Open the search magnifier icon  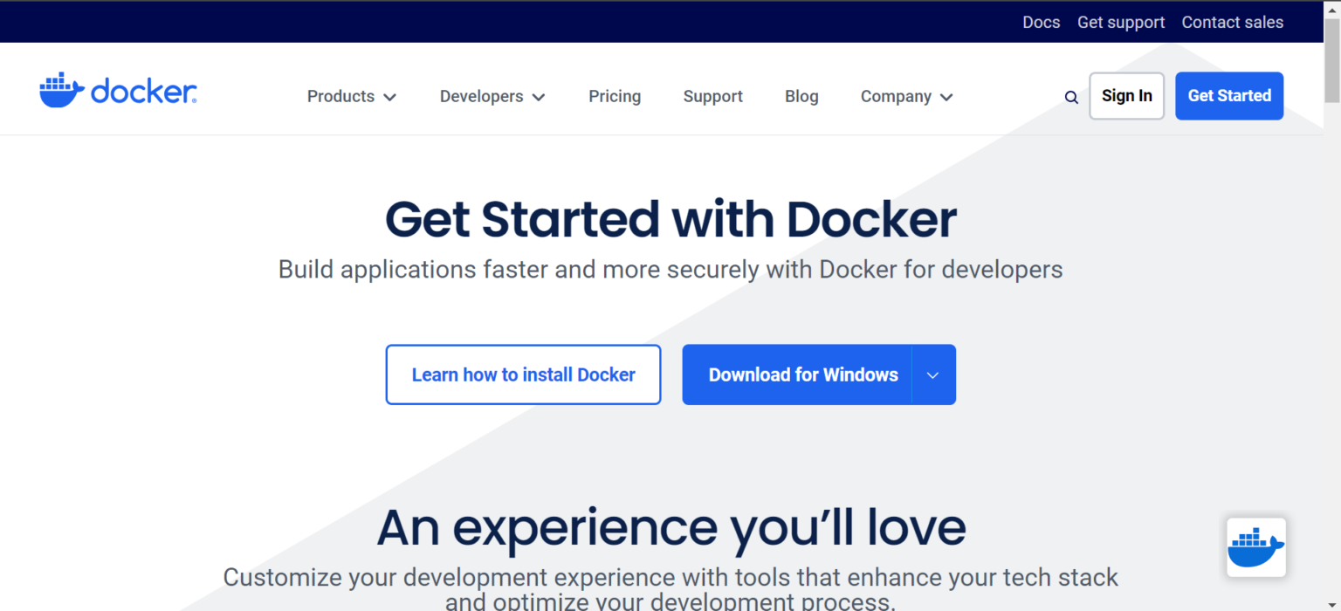click(1071, 97)
